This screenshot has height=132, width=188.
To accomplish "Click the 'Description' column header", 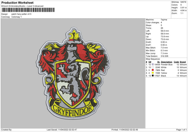I will [166, 62].
